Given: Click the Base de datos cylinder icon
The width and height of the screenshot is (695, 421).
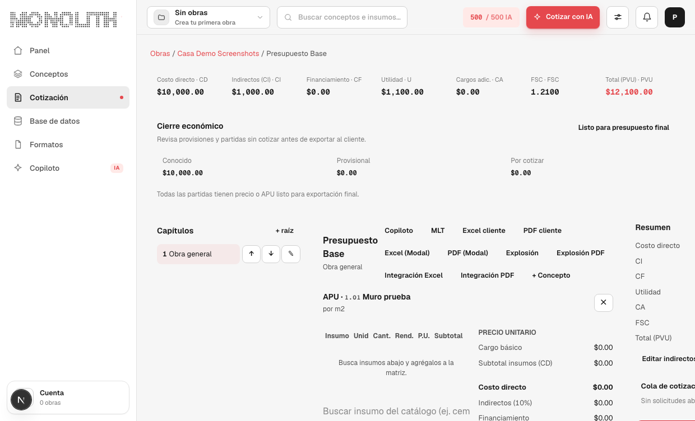Looking at the screenshot, I should 18,121.
